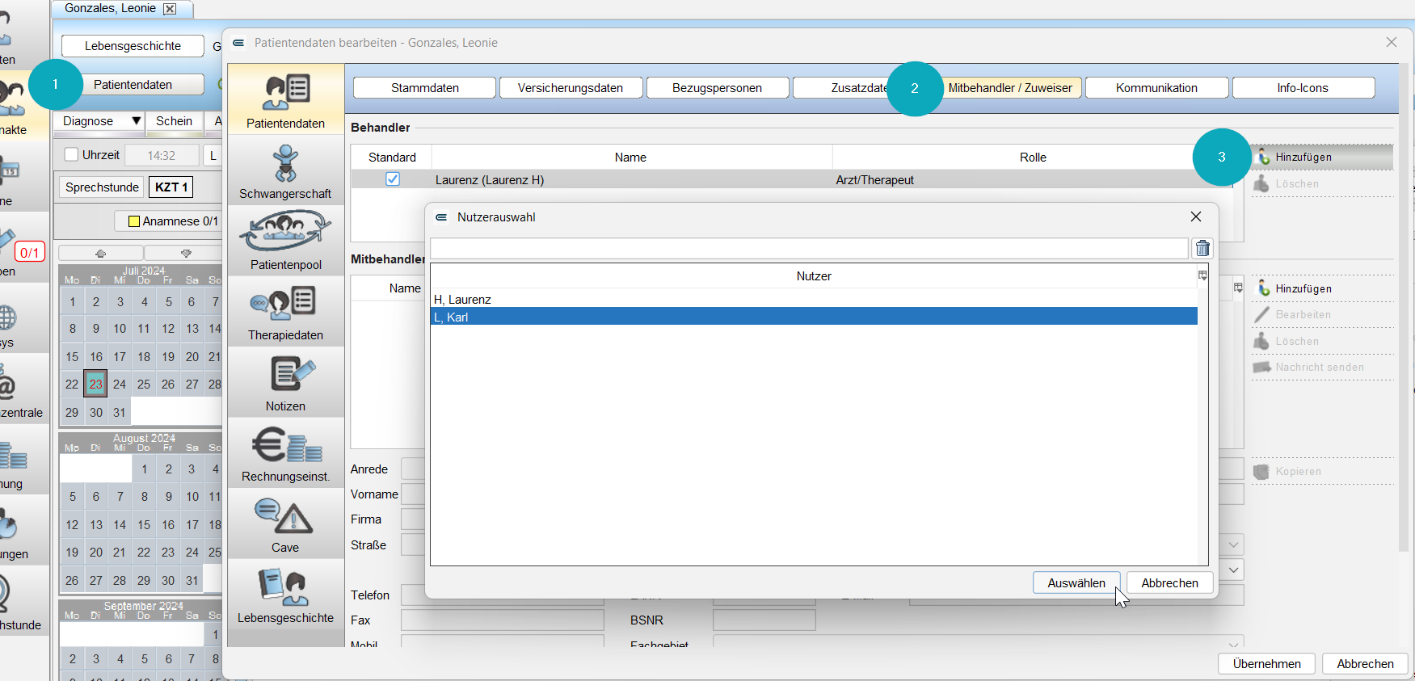Select user "L, Karl" in the list

(x=814, y=317)
